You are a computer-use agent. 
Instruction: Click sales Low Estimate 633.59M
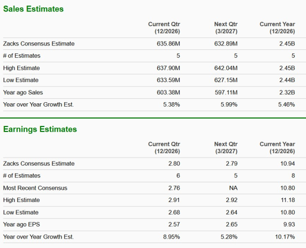[169, 80]
